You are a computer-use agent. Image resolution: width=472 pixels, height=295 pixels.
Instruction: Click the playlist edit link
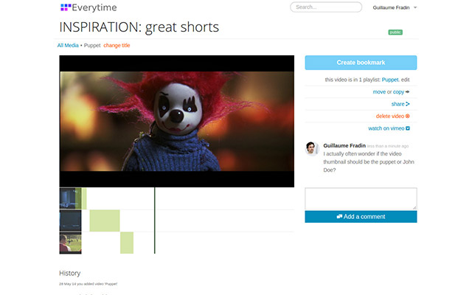(405, 80)
